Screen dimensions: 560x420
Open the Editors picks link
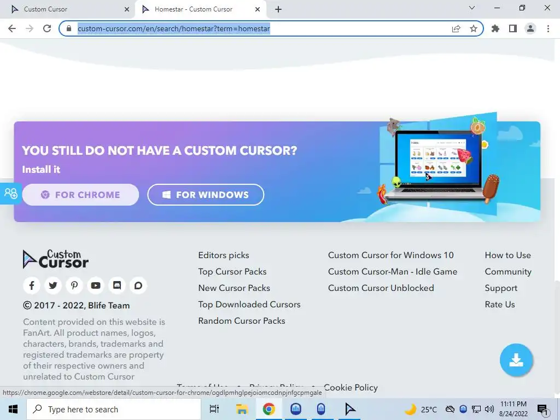pos(224,255)
